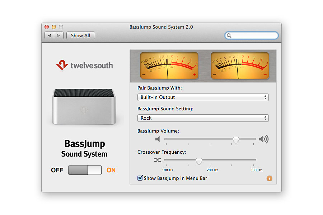Go back with the left arrow button

50,35
